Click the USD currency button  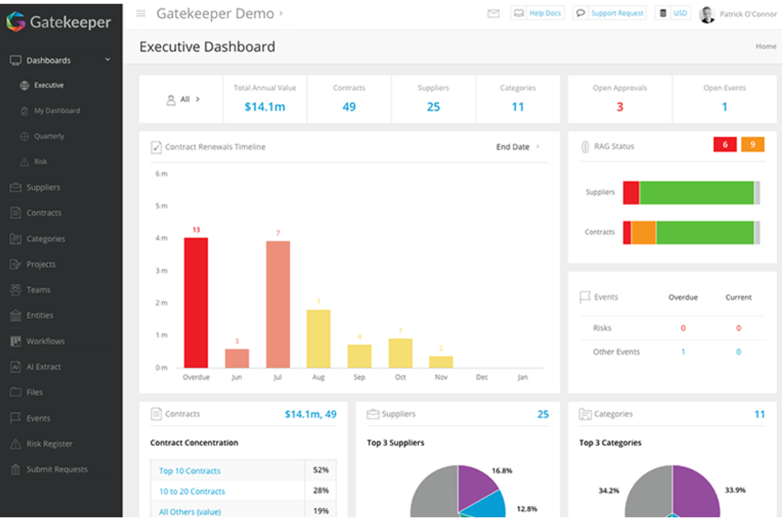tap(673, 13)
